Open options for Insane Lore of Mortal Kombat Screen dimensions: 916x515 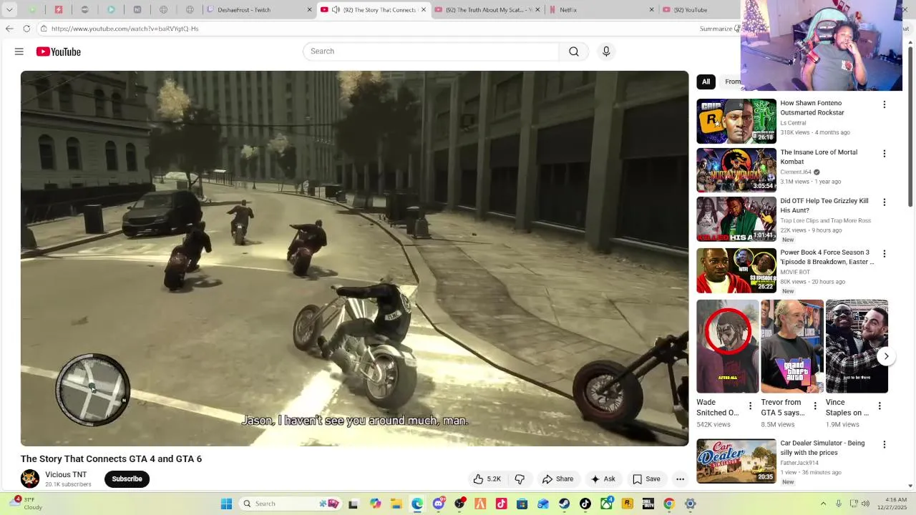point(884,154)
